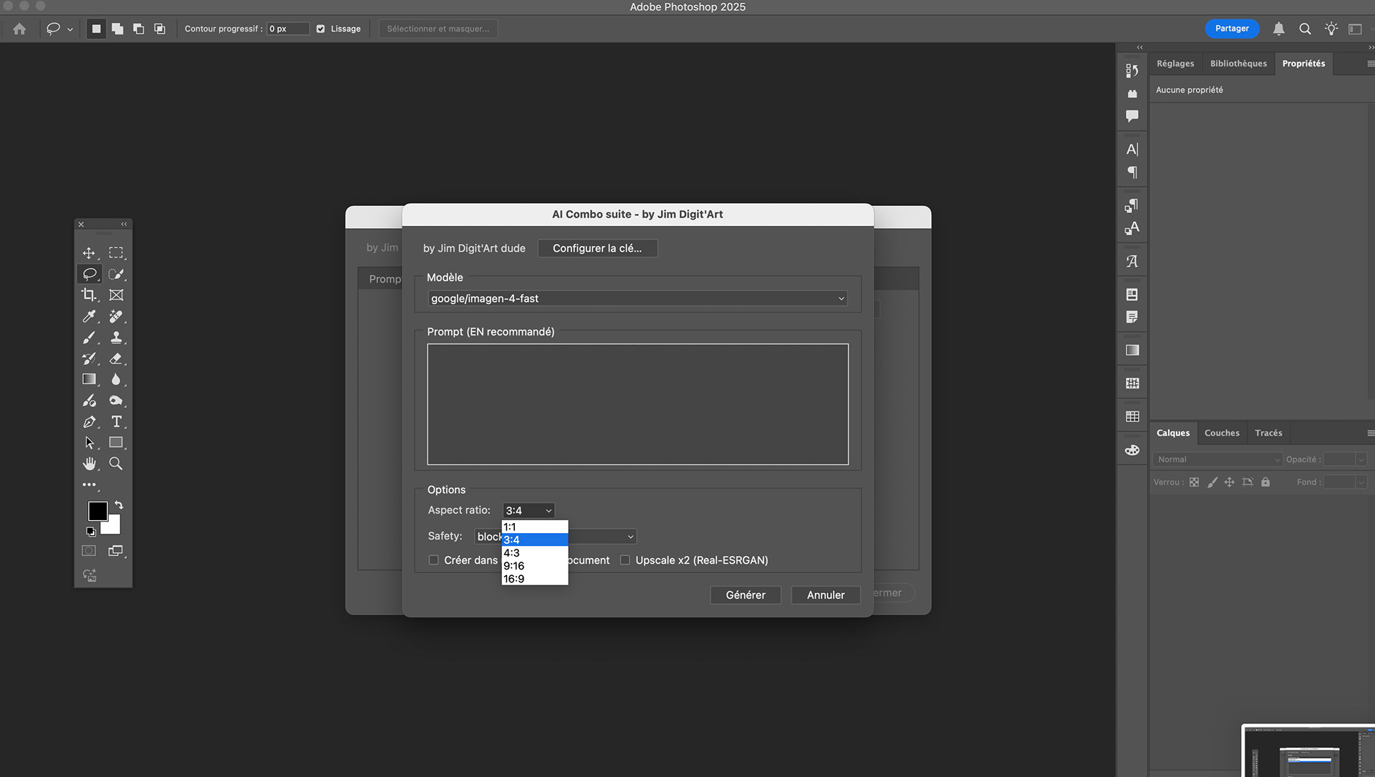
Task: Select the Horizontal Type tool
Action: (x=116, y=422)
